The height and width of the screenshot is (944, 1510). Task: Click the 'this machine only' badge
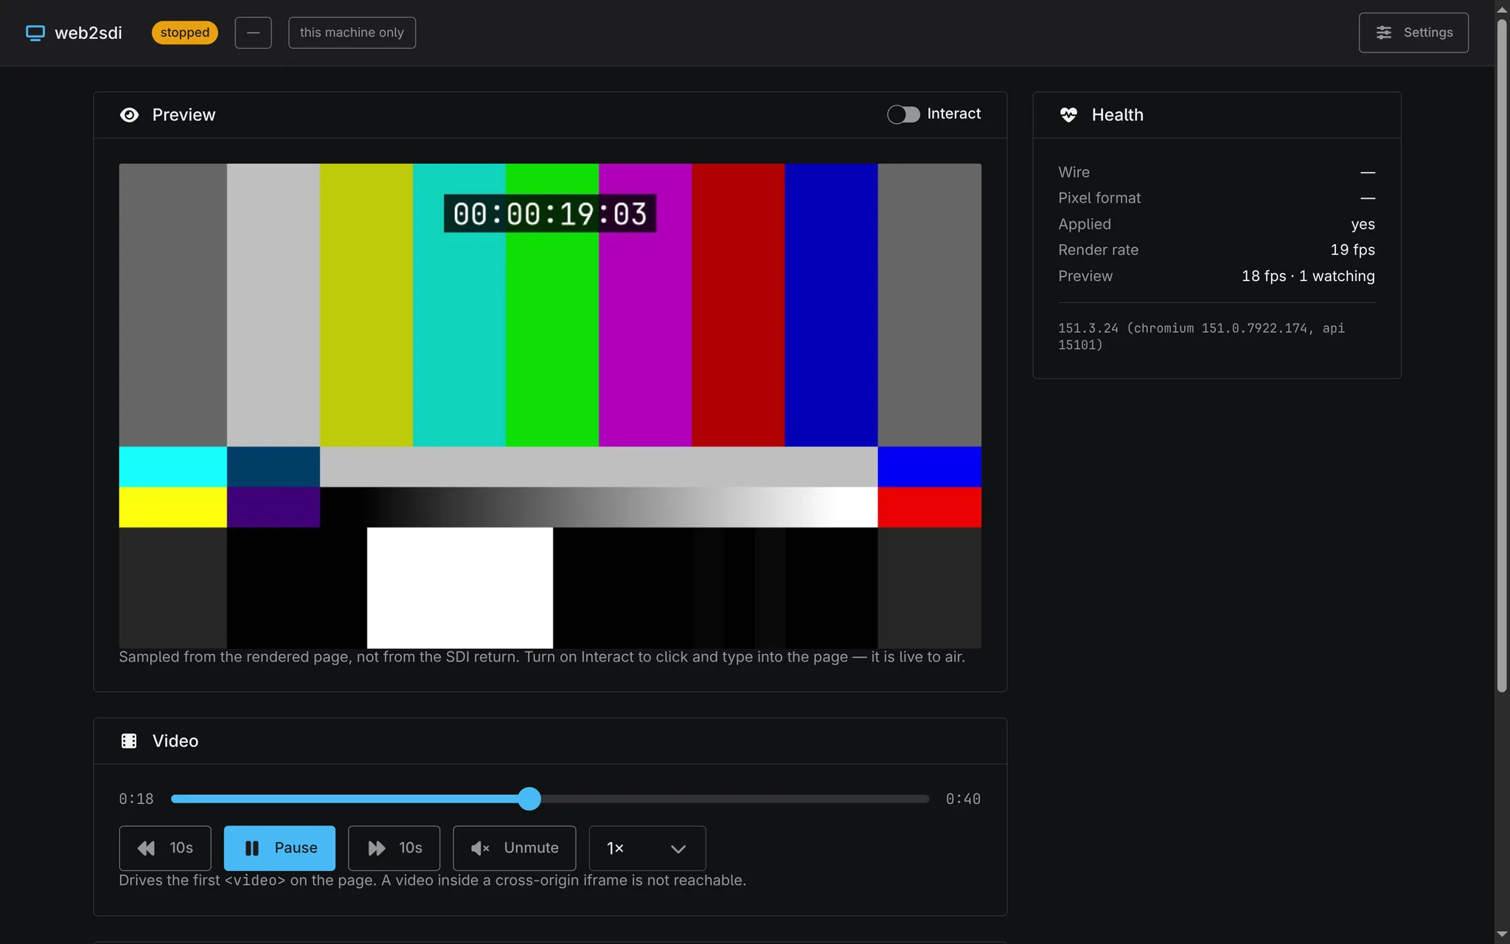[352, 32]
